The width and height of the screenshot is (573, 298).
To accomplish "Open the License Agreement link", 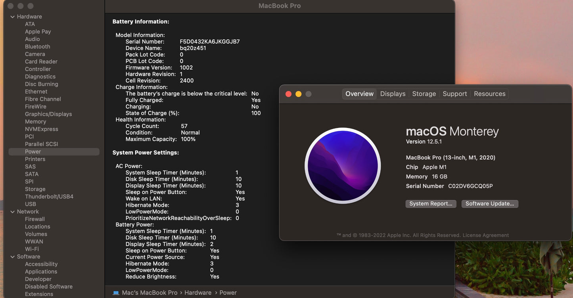I will point(485,235).
